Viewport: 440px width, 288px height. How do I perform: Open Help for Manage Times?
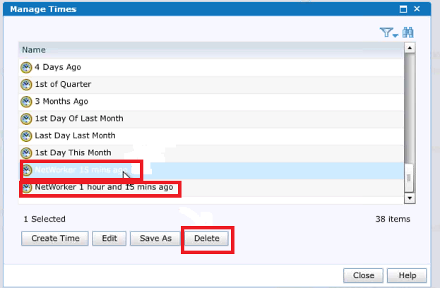(x=408, y=276)
